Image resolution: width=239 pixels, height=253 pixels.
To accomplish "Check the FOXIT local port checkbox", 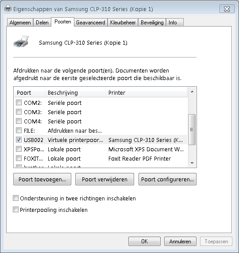I will (19, 158).
